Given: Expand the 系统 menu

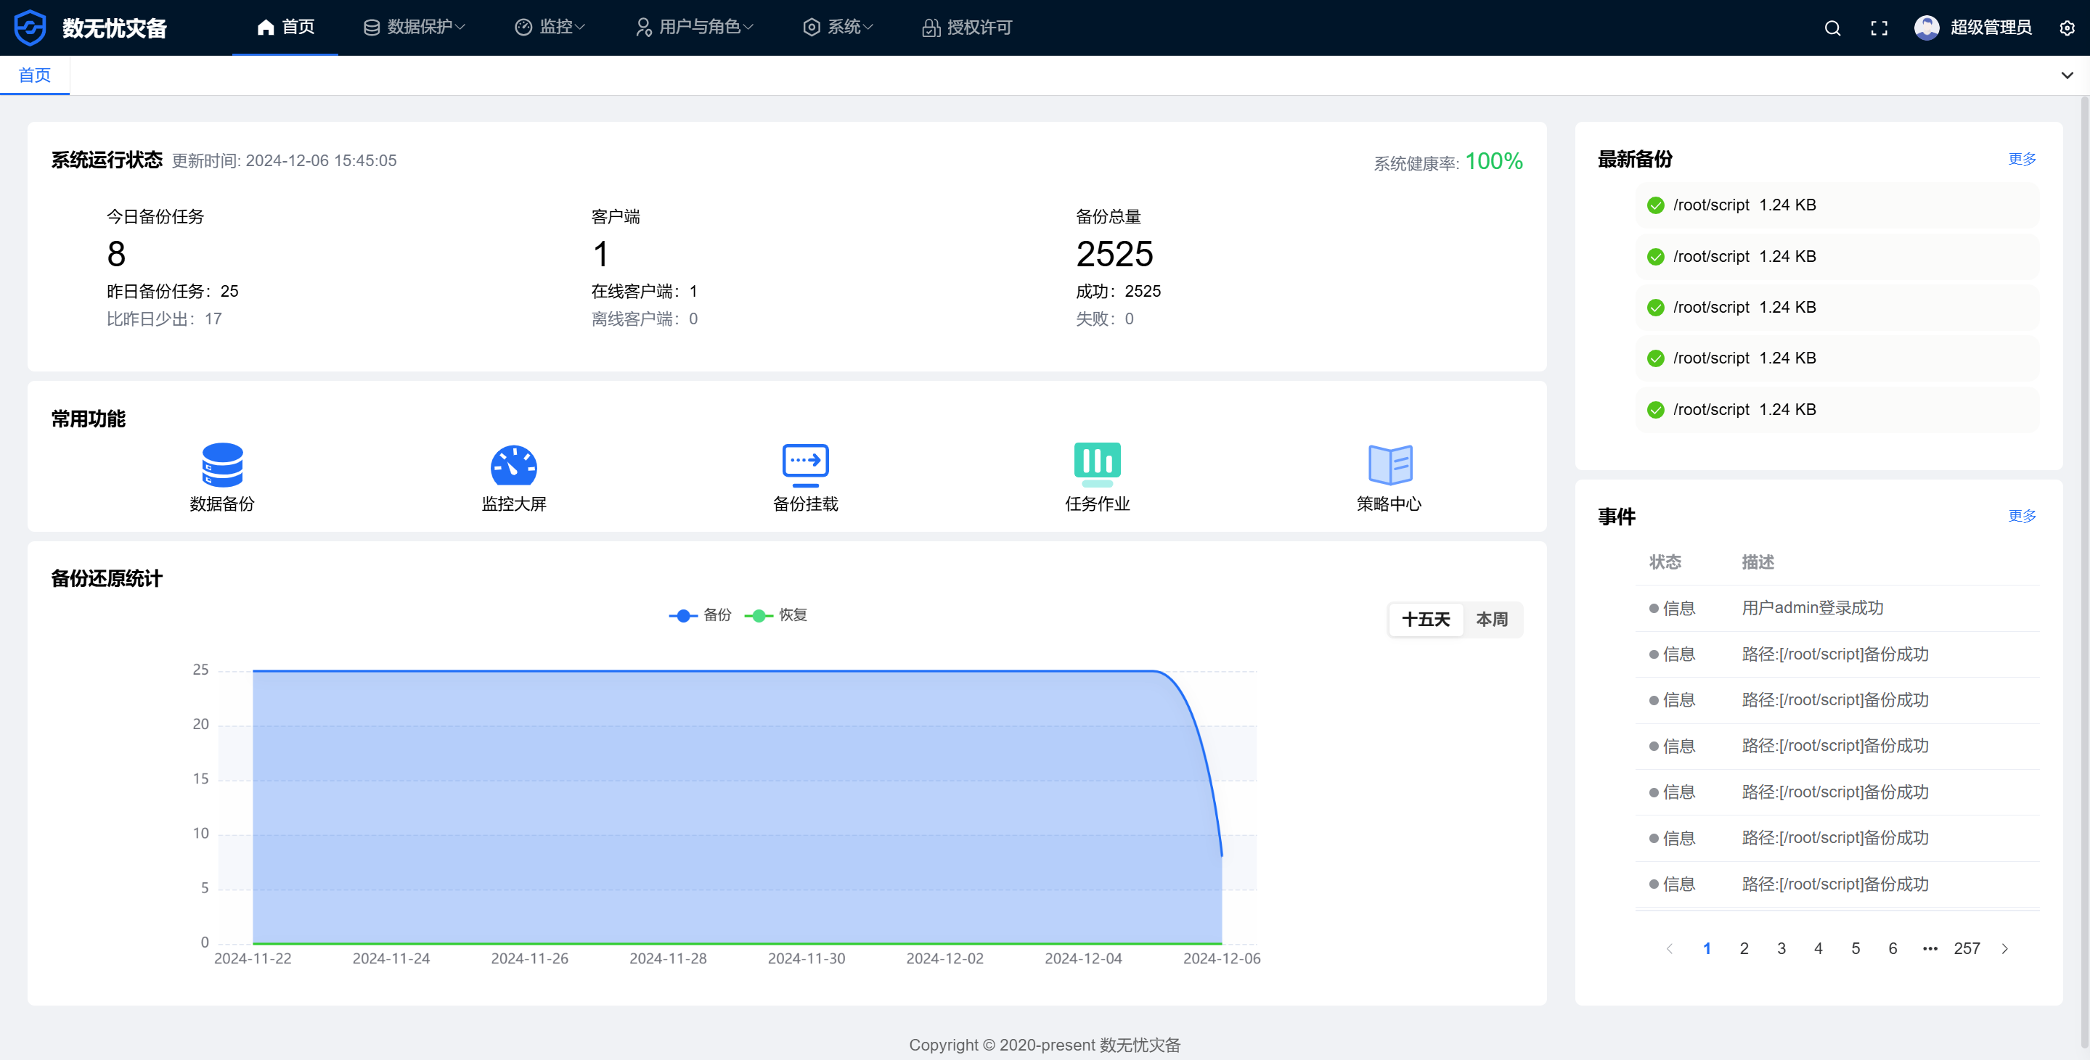Looking at the screenshot, I should pos(838,28).
